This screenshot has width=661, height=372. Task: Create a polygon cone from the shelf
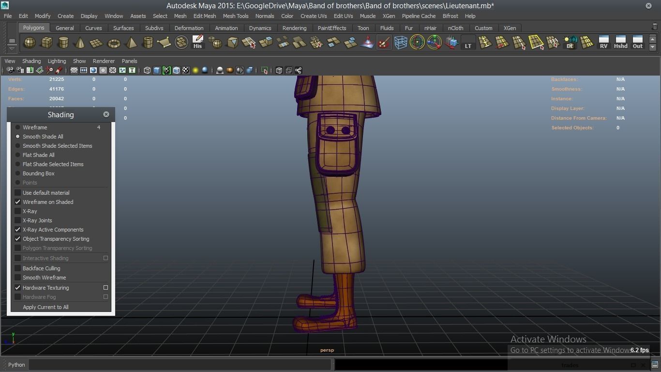80,43
